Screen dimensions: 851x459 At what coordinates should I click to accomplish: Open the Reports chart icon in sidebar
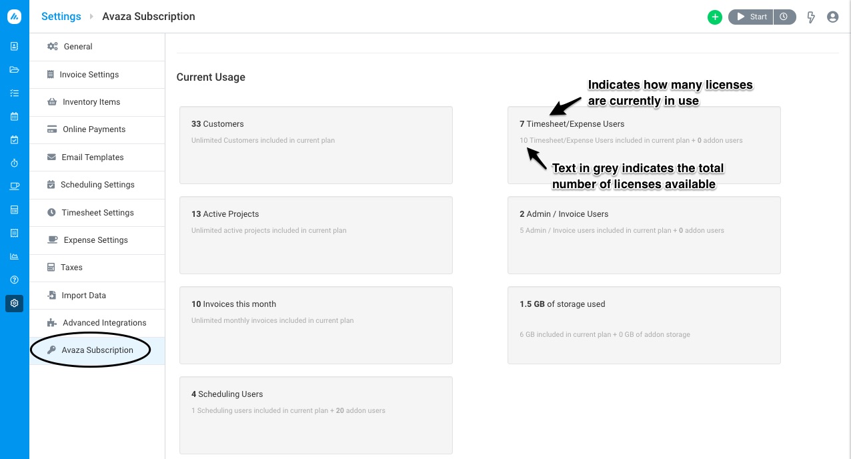15,256
